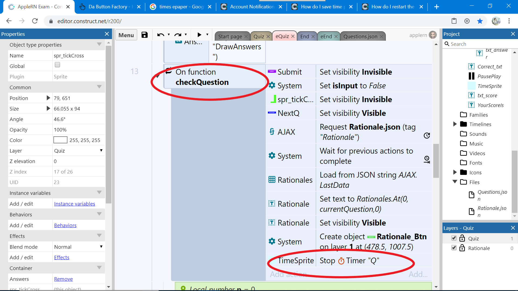Toggle the lock icon on Quiz layer
The image size is (518, 291).
462,238
